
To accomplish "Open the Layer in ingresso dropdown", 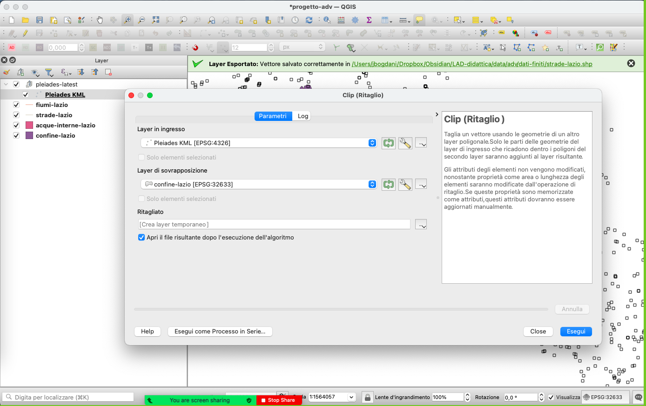I will pos(258,143).
